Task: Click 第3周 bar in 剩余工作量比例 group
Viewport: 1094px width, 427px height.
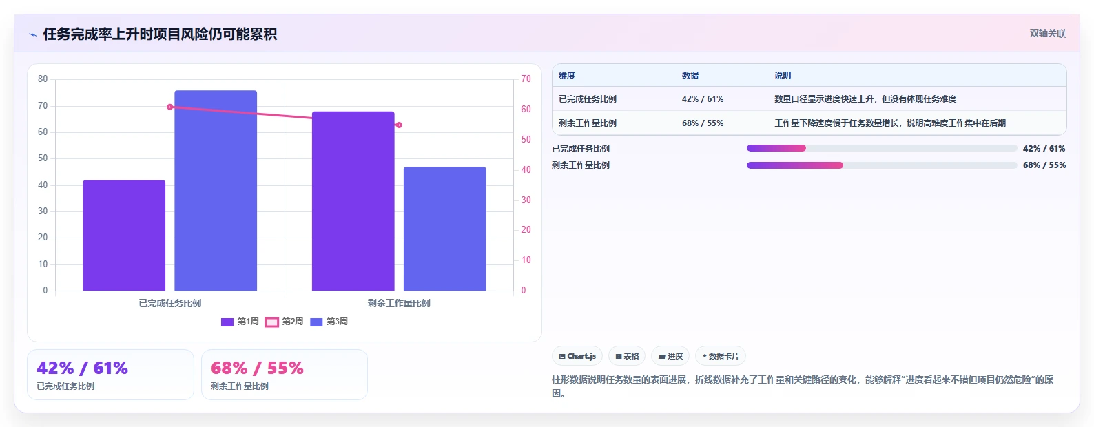Action: (445, 229)
